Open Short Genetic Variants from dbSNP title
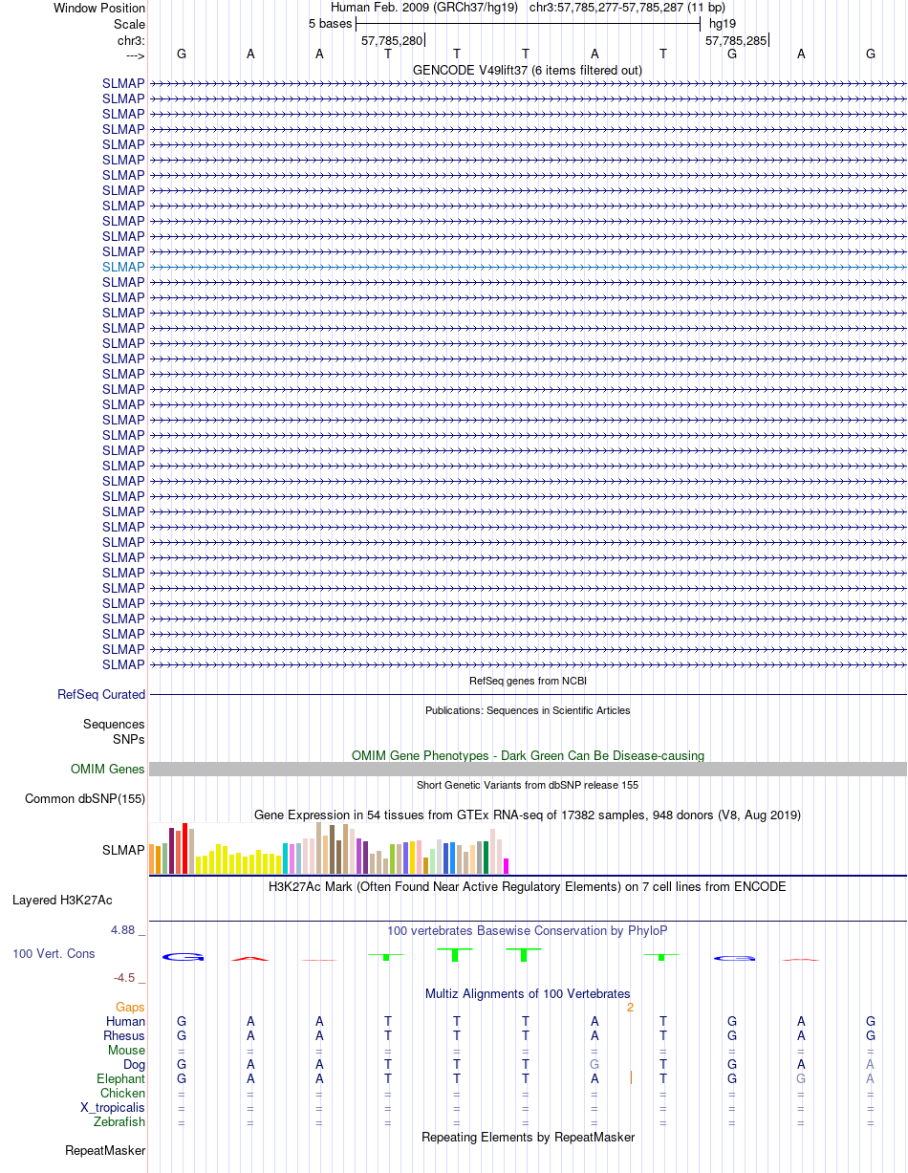The image size is (908, 1173). point(528,785)
